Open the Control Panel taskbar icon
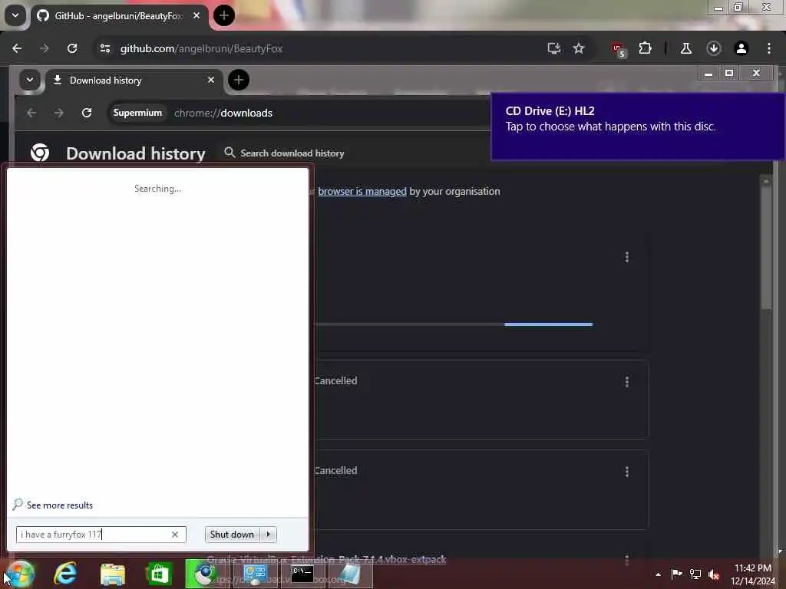 (255, 574)
